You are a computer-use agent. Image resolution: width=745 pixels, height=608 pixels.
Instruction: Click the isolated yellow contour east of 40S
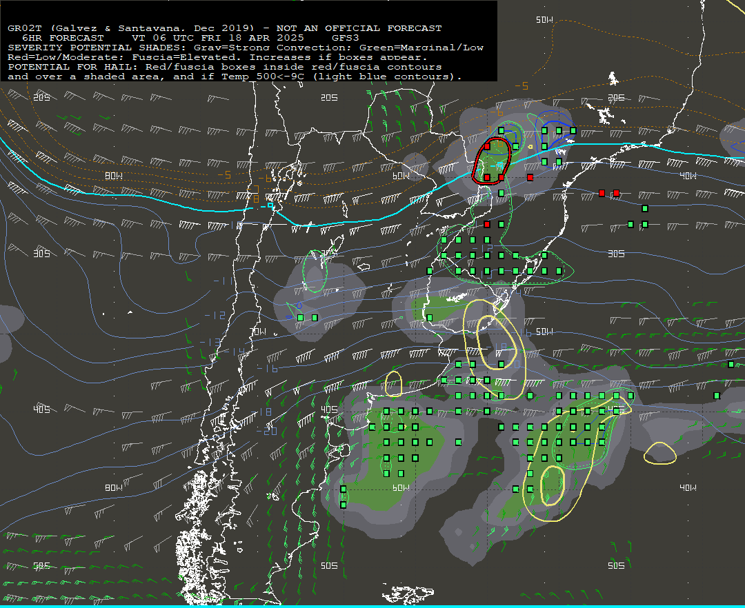pos(660,453)
